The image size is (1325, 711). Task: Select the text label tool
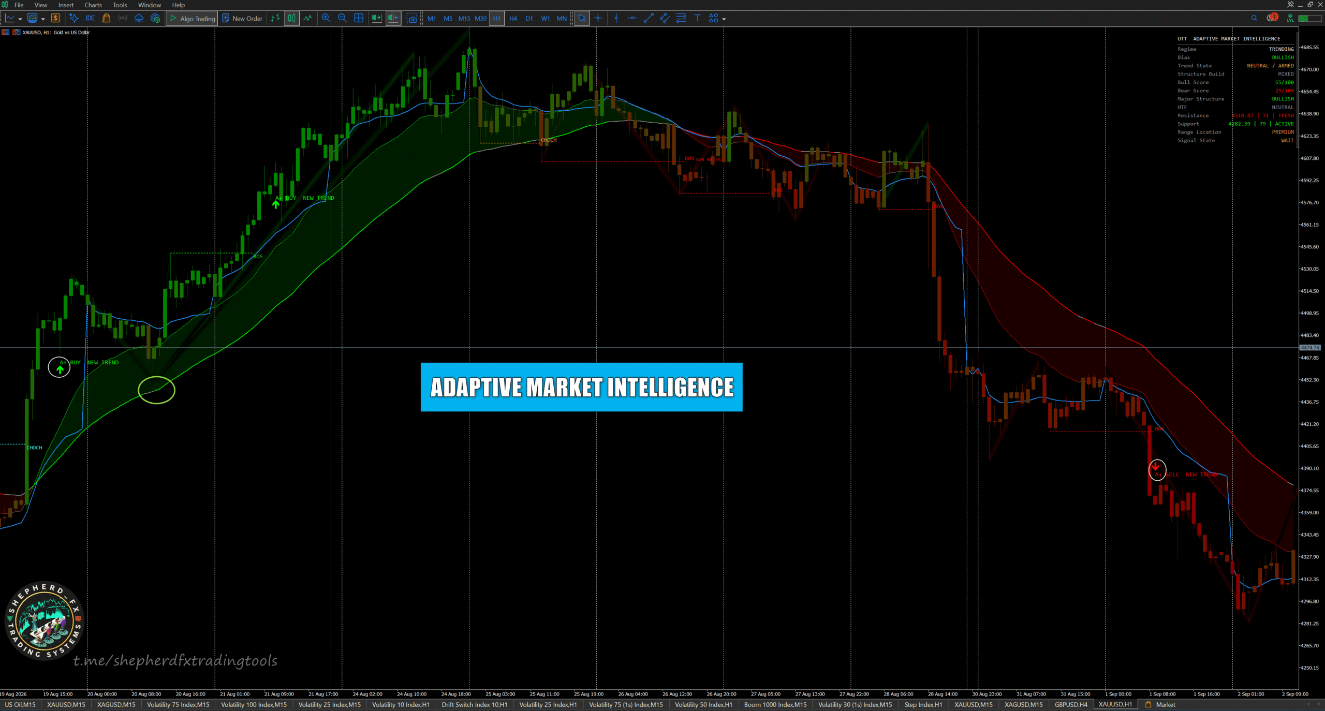[x=697, y=18]
